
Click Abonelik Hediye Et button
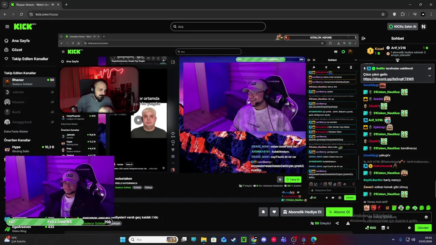pos(302,212)
